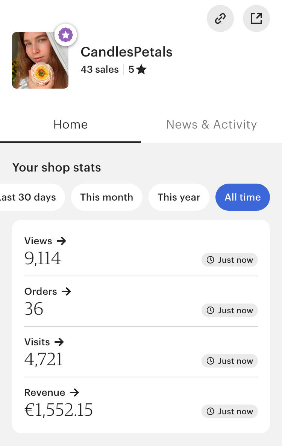
Task: Tap the arrow next to Visits
Action: coord(59,342)
